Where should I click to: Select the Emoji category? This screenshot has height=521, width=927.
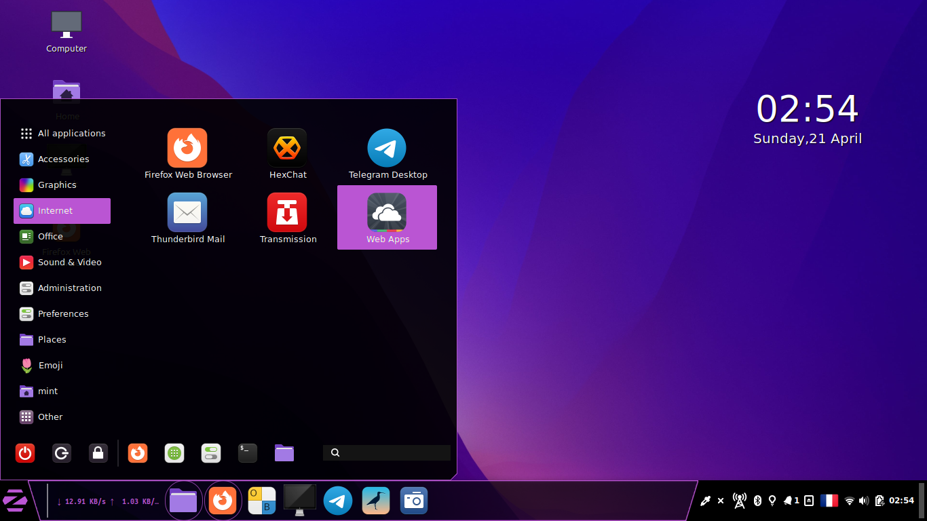tap(62, 366)
